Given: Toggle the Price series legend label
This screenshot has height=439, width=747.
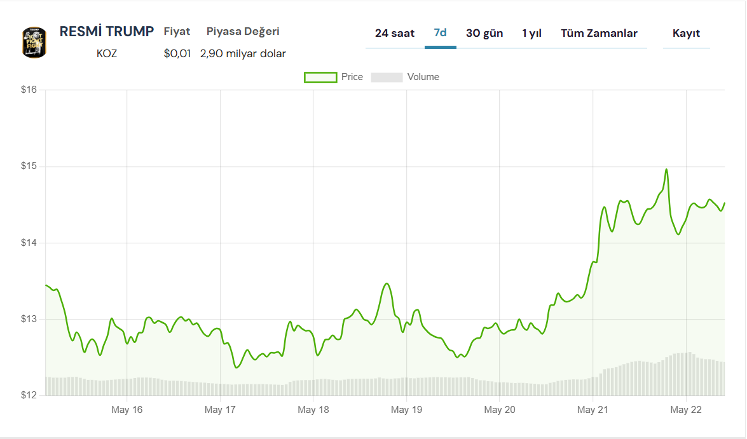Looking at the screenshot, I should pyautogui.click(x=352, y=77).
